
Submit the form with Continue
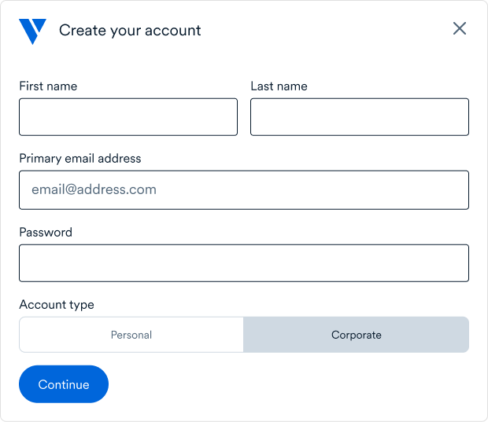click(x=64, y=384)
